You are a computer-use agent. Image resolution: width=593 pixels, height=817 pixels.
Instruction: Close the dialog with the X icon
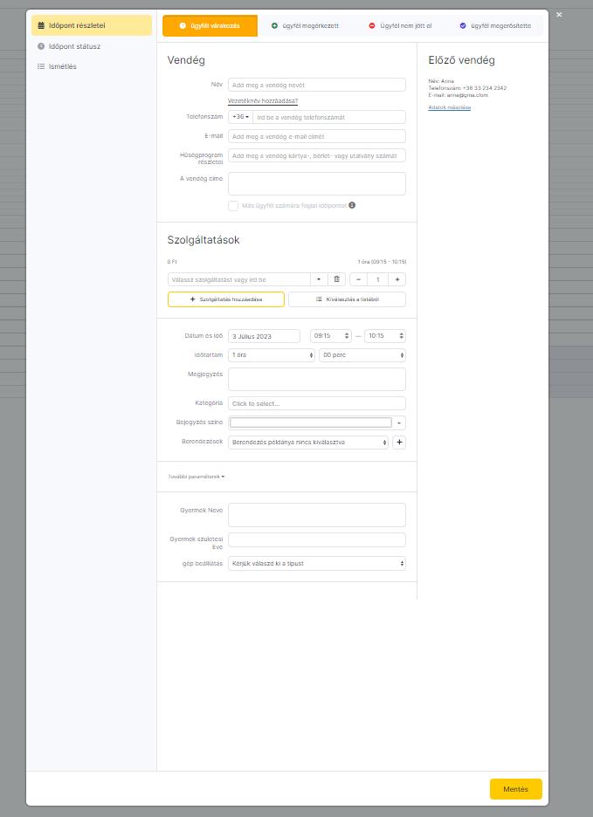point(559,15)
